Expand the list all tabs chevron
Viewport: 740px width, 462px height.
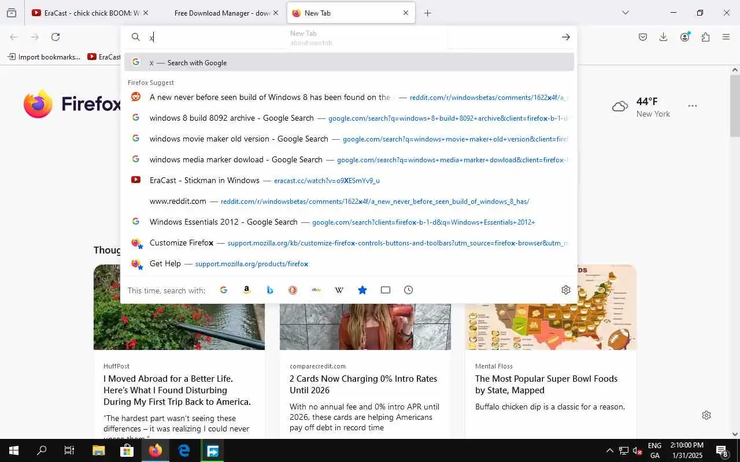[x=625, y=13]
